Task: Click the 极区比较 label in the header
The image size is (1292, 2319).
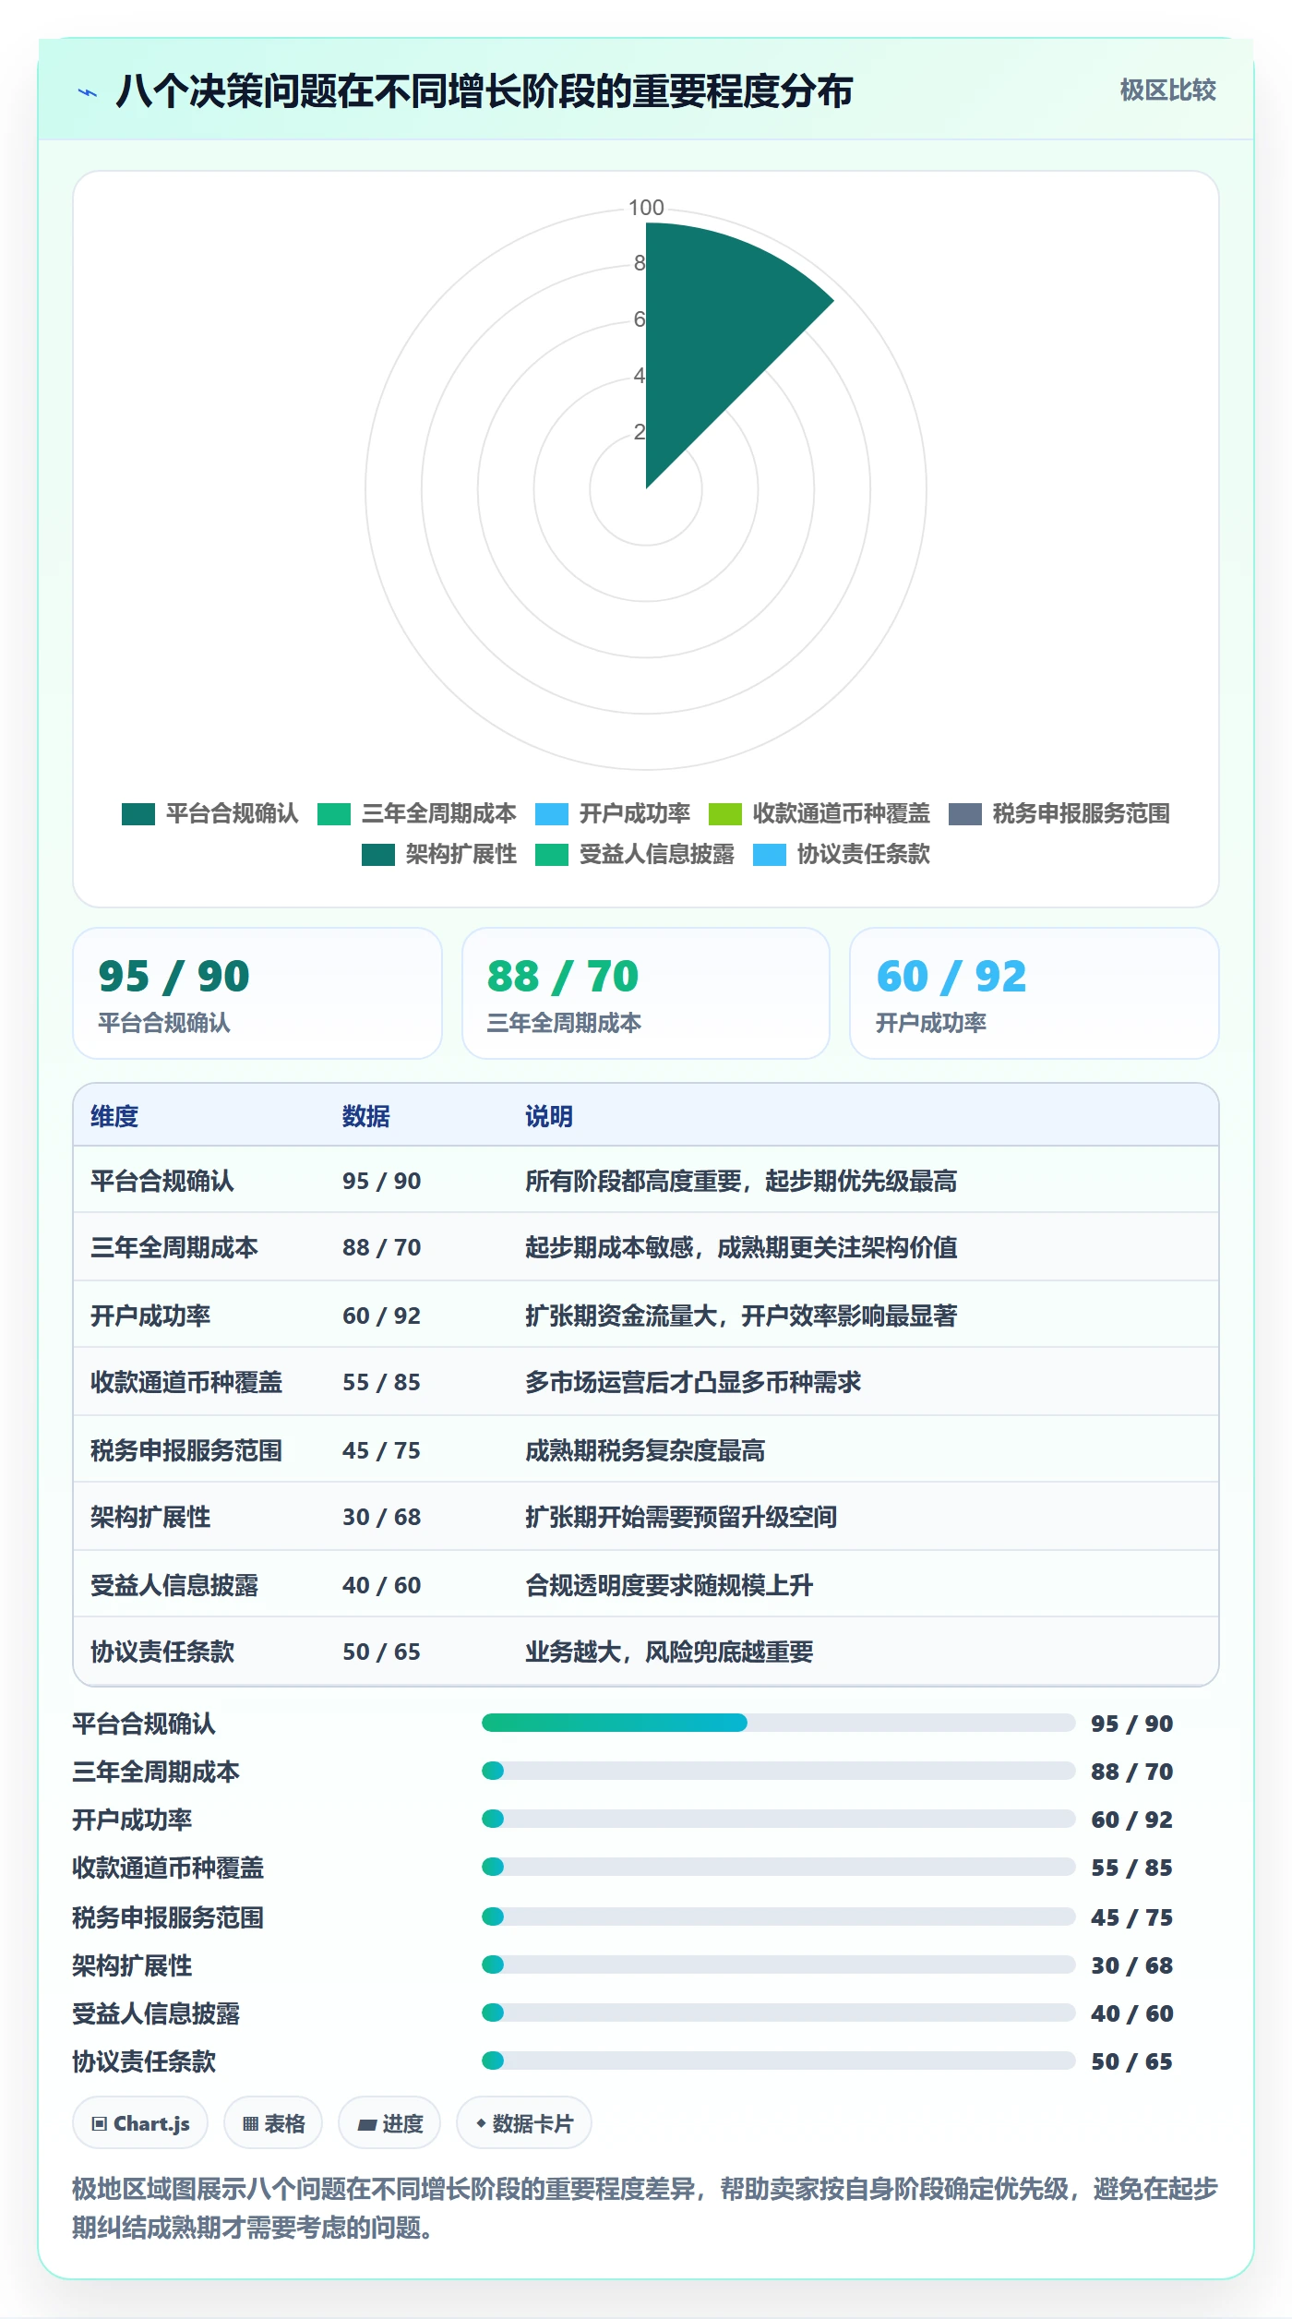Action: click(x=1167, y=90)
